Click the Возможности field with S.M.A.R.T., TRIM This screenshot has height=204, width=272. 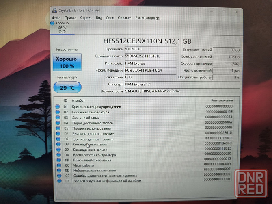(x=182, y=91)
